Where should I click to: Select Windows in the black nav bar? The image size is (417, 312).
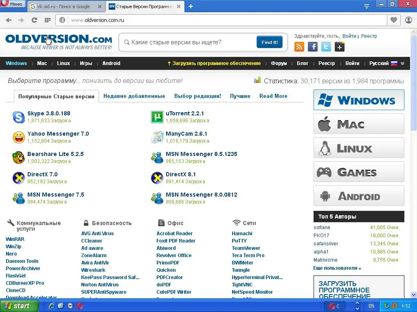[x=16, y=63]
